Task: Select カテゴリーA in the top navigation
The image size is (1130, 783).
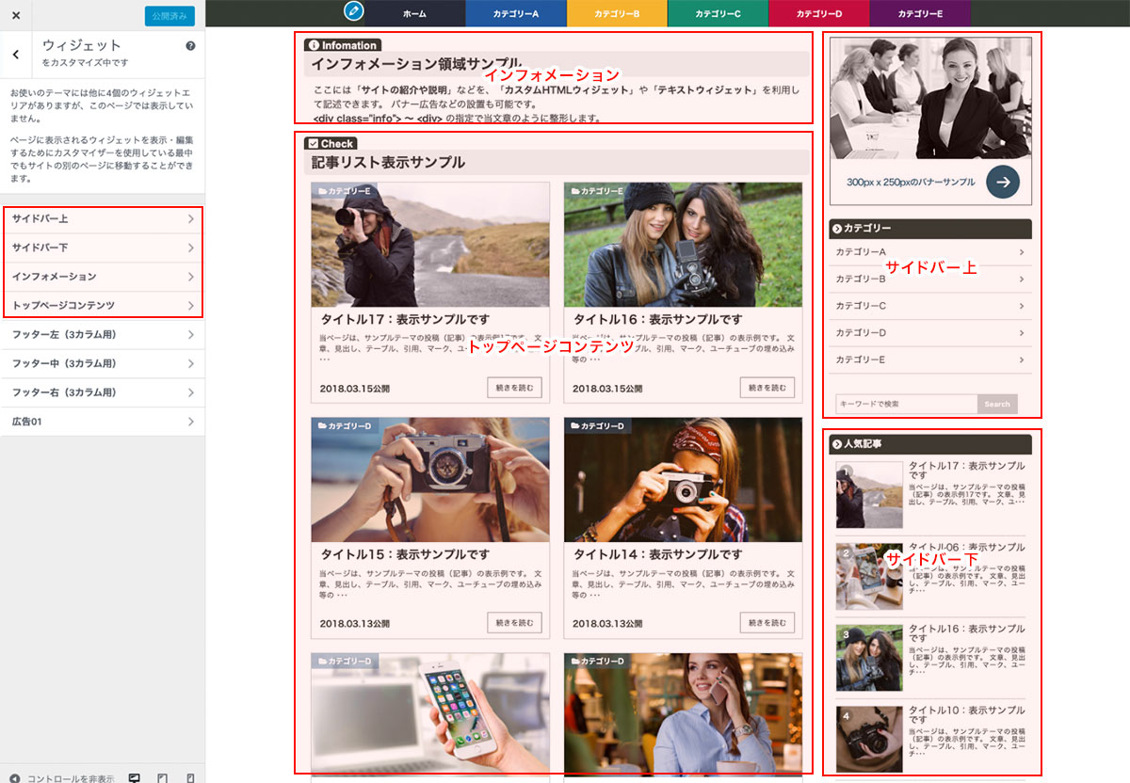Action: click(x=516, y=13)
